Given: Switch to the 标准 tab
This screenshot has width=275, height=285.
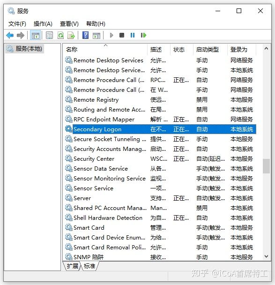Looking at the screenshot, I should pyautogui.click(x=90, y=266).
